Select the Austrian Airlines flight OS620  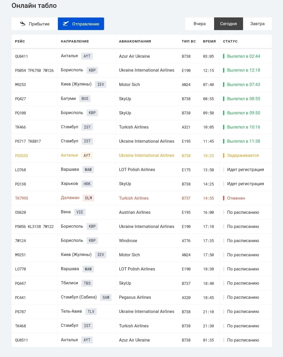pos(142,212)
